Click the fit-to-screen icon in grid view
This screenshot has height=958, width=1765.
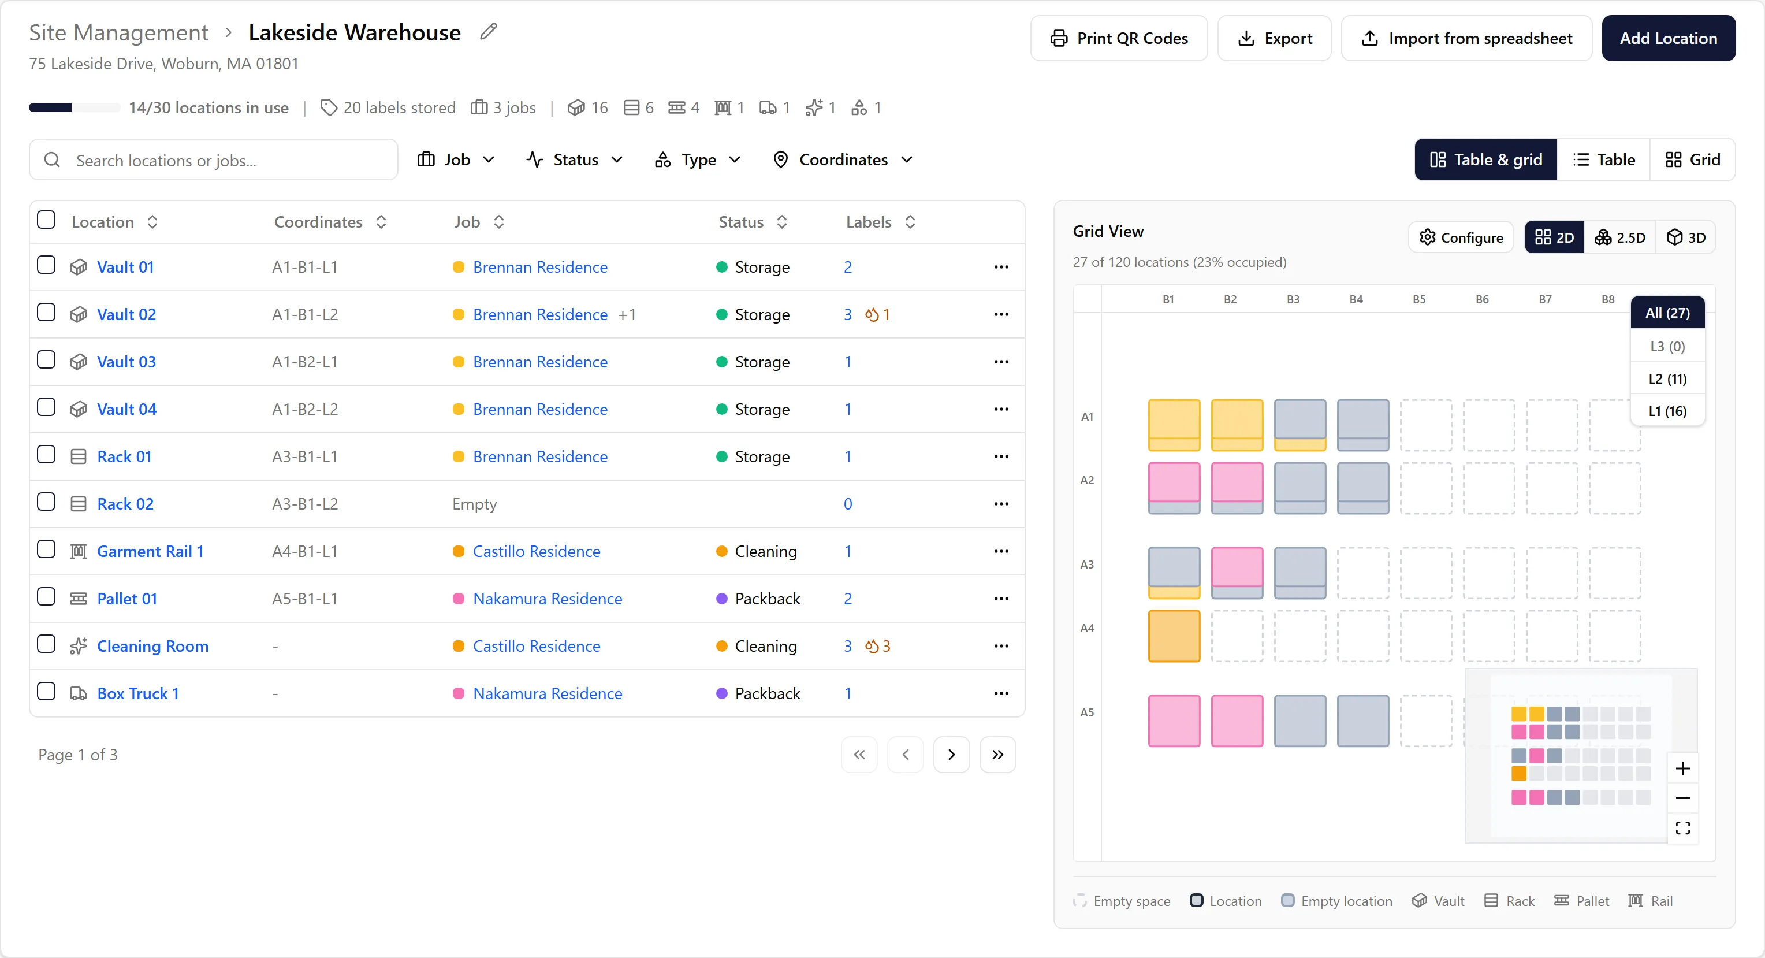point(1683,828)
